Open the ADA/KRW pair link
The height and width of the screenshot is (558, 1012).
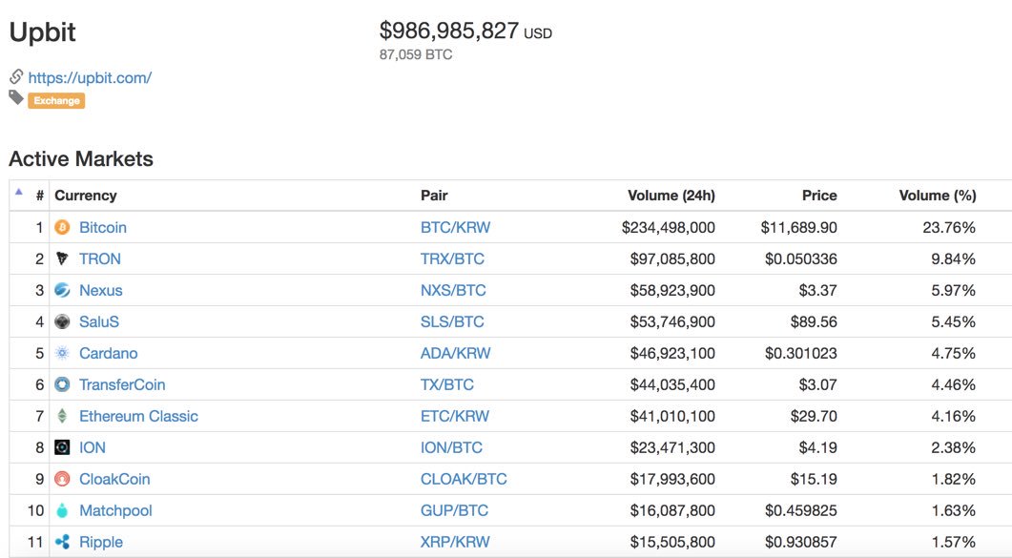click(456, 353)
